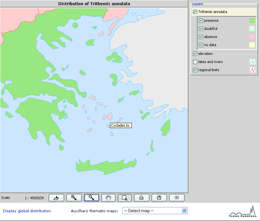The image size is (260, 221).
Task: Choose the zoom-to-rectangle tool
Action: click(125, 198)
